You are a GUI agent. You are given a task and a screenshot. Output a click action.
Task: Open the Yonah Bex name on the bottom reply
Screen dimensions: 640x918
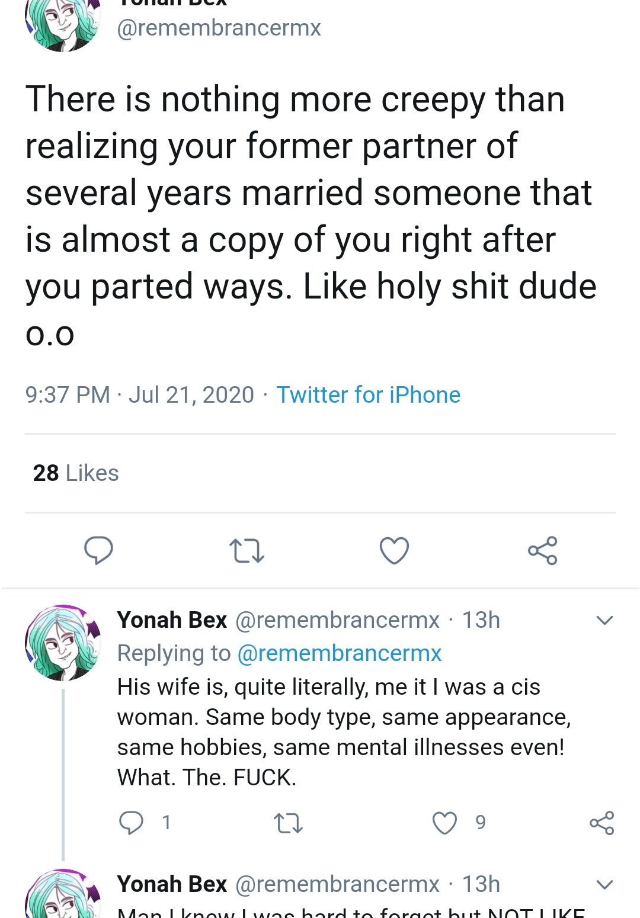click(x=172, y=884)
